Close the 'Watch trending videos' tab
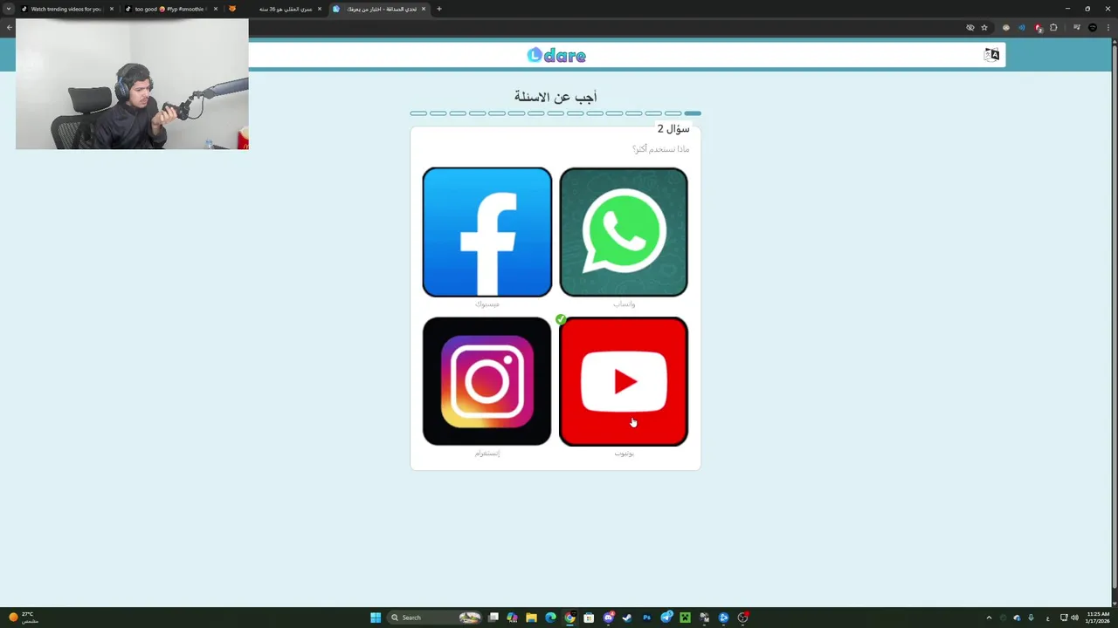The width and height of the screenshot is (1118, 628). (x=112, y=9)
